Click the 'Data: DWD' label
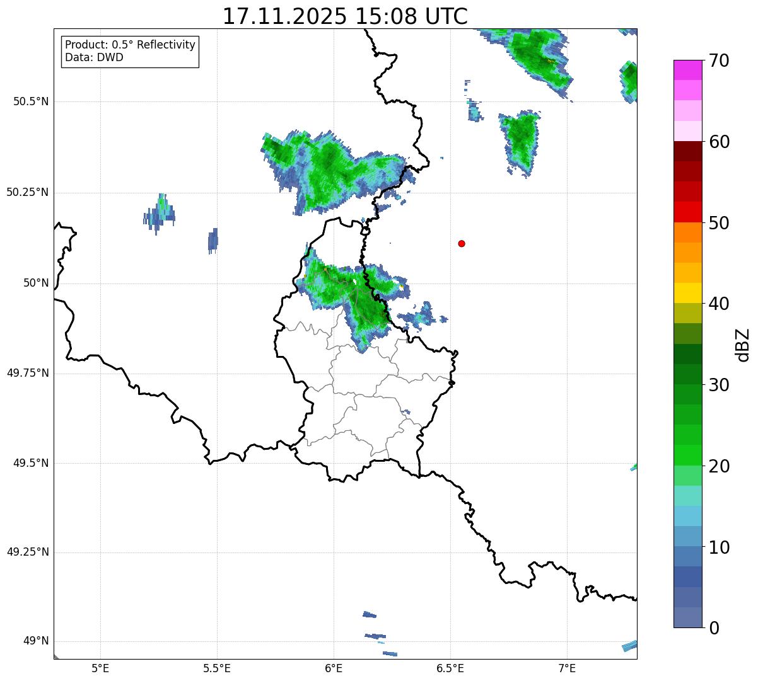This screenshot has height=681, width=758. (x=94, y=58)
